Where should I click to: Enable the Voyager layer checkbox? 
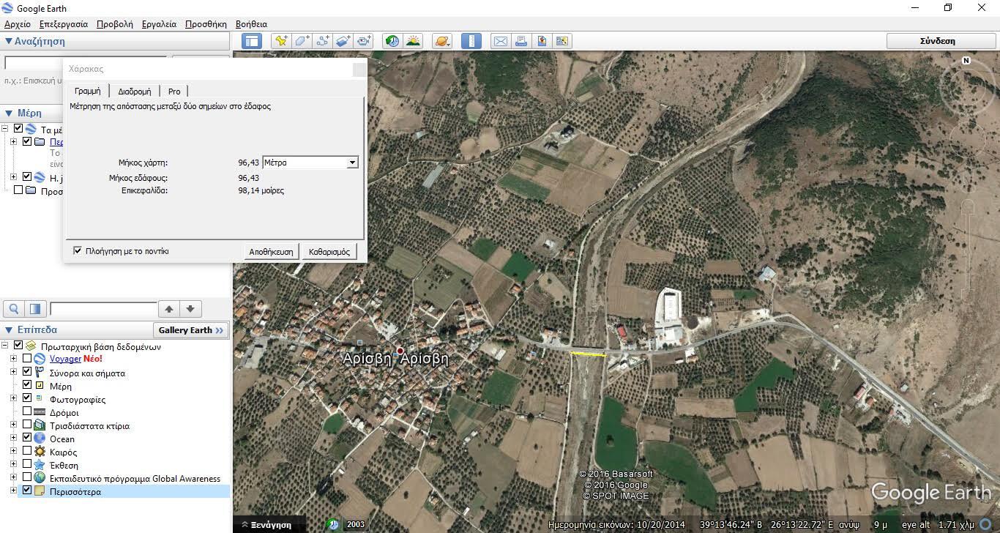27,359
